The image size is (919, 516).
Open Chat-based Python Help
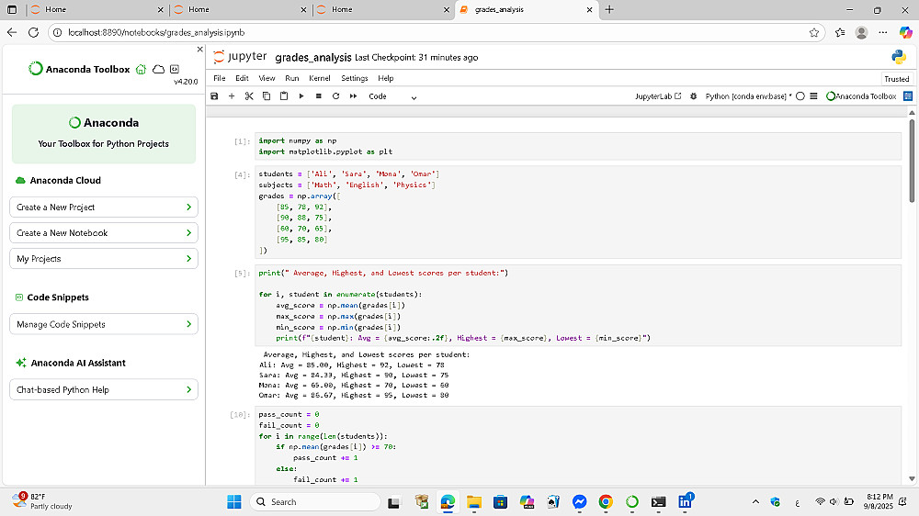pyautogui.click(x=104, y=390)
